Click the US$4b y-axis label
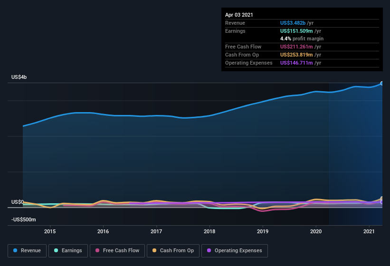 point(19,77)
